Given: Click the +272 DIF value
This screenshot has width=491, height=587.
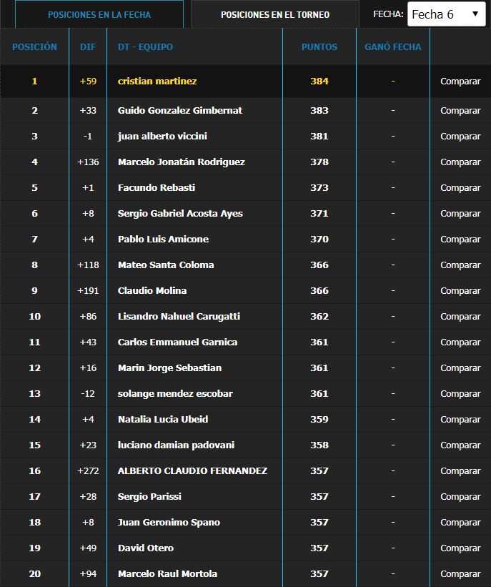Looking at the screenshot, I should pyautogui.click(x=88, y=471).
